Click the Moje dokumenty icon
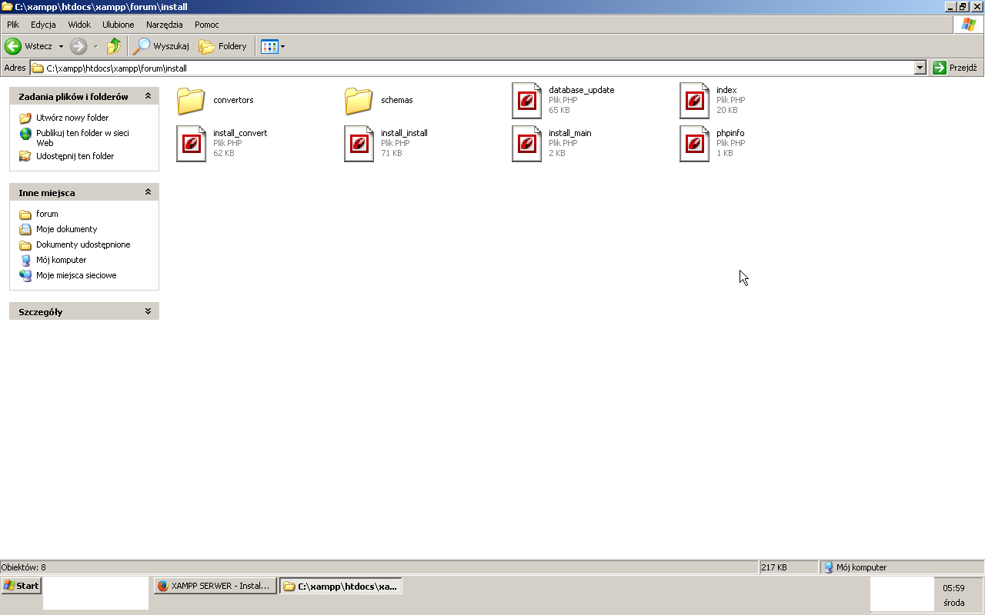Image resolution: width=985 pixels, height=615 pixels. pos(25,229)
